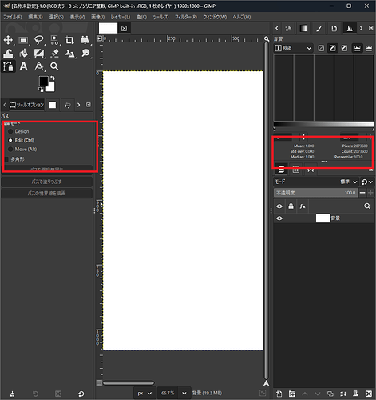This screenshot has height=400, width=376.
Task: Expand the layer モード dropdown
Action: (349, 182)
